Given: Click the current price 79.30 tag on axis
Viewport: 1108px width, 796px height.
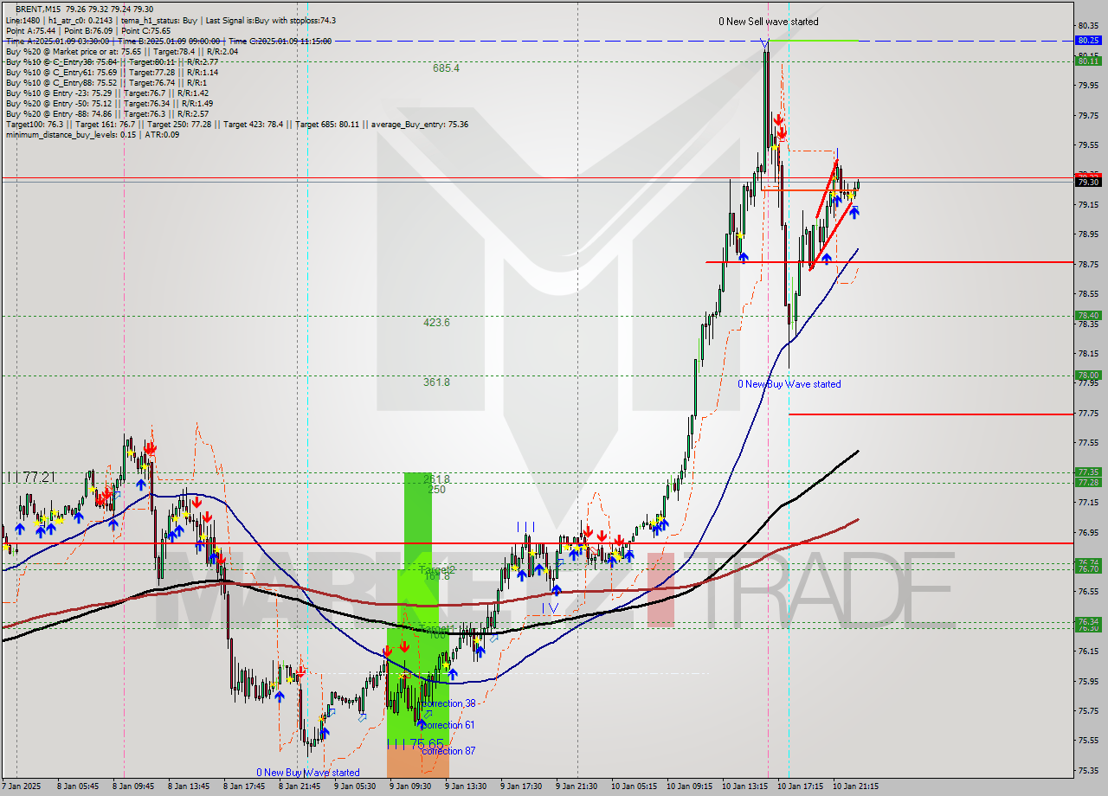Looking at the screenshot, I should click(1088, 182).
